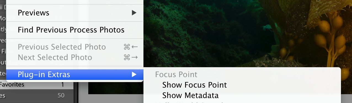Select the Favorites collection row

37,85
